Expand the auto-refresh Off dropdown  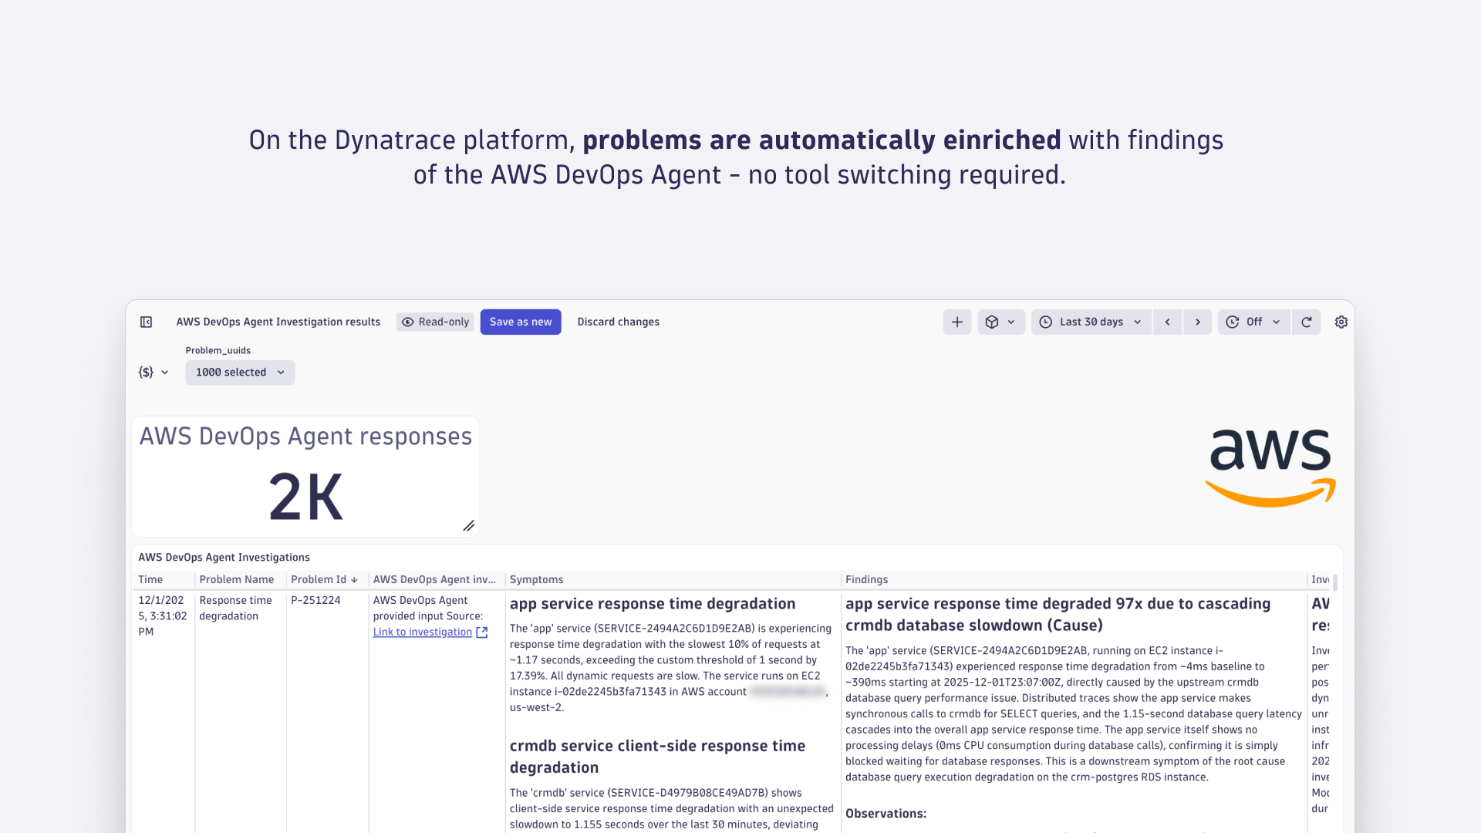[x=1277, y=322]
